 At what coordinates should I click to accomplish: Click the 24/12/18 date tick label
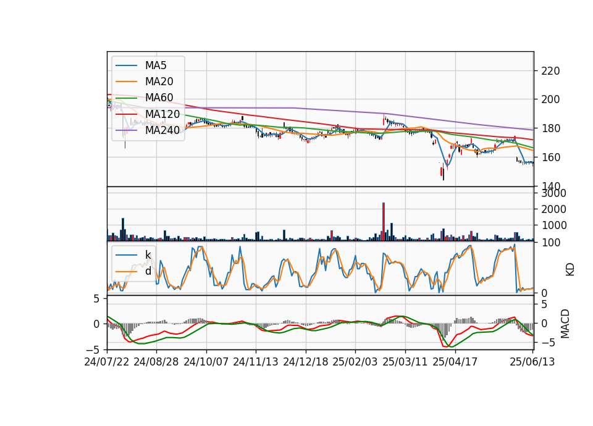[306, 362]
